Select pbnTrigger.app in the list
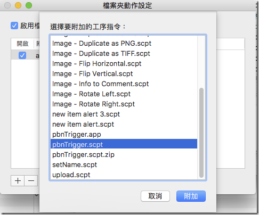 (124, 134)
